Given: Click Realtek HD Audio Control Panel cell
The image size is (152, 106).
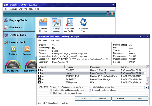Looking at the screenshot, I should coord(104,76).
